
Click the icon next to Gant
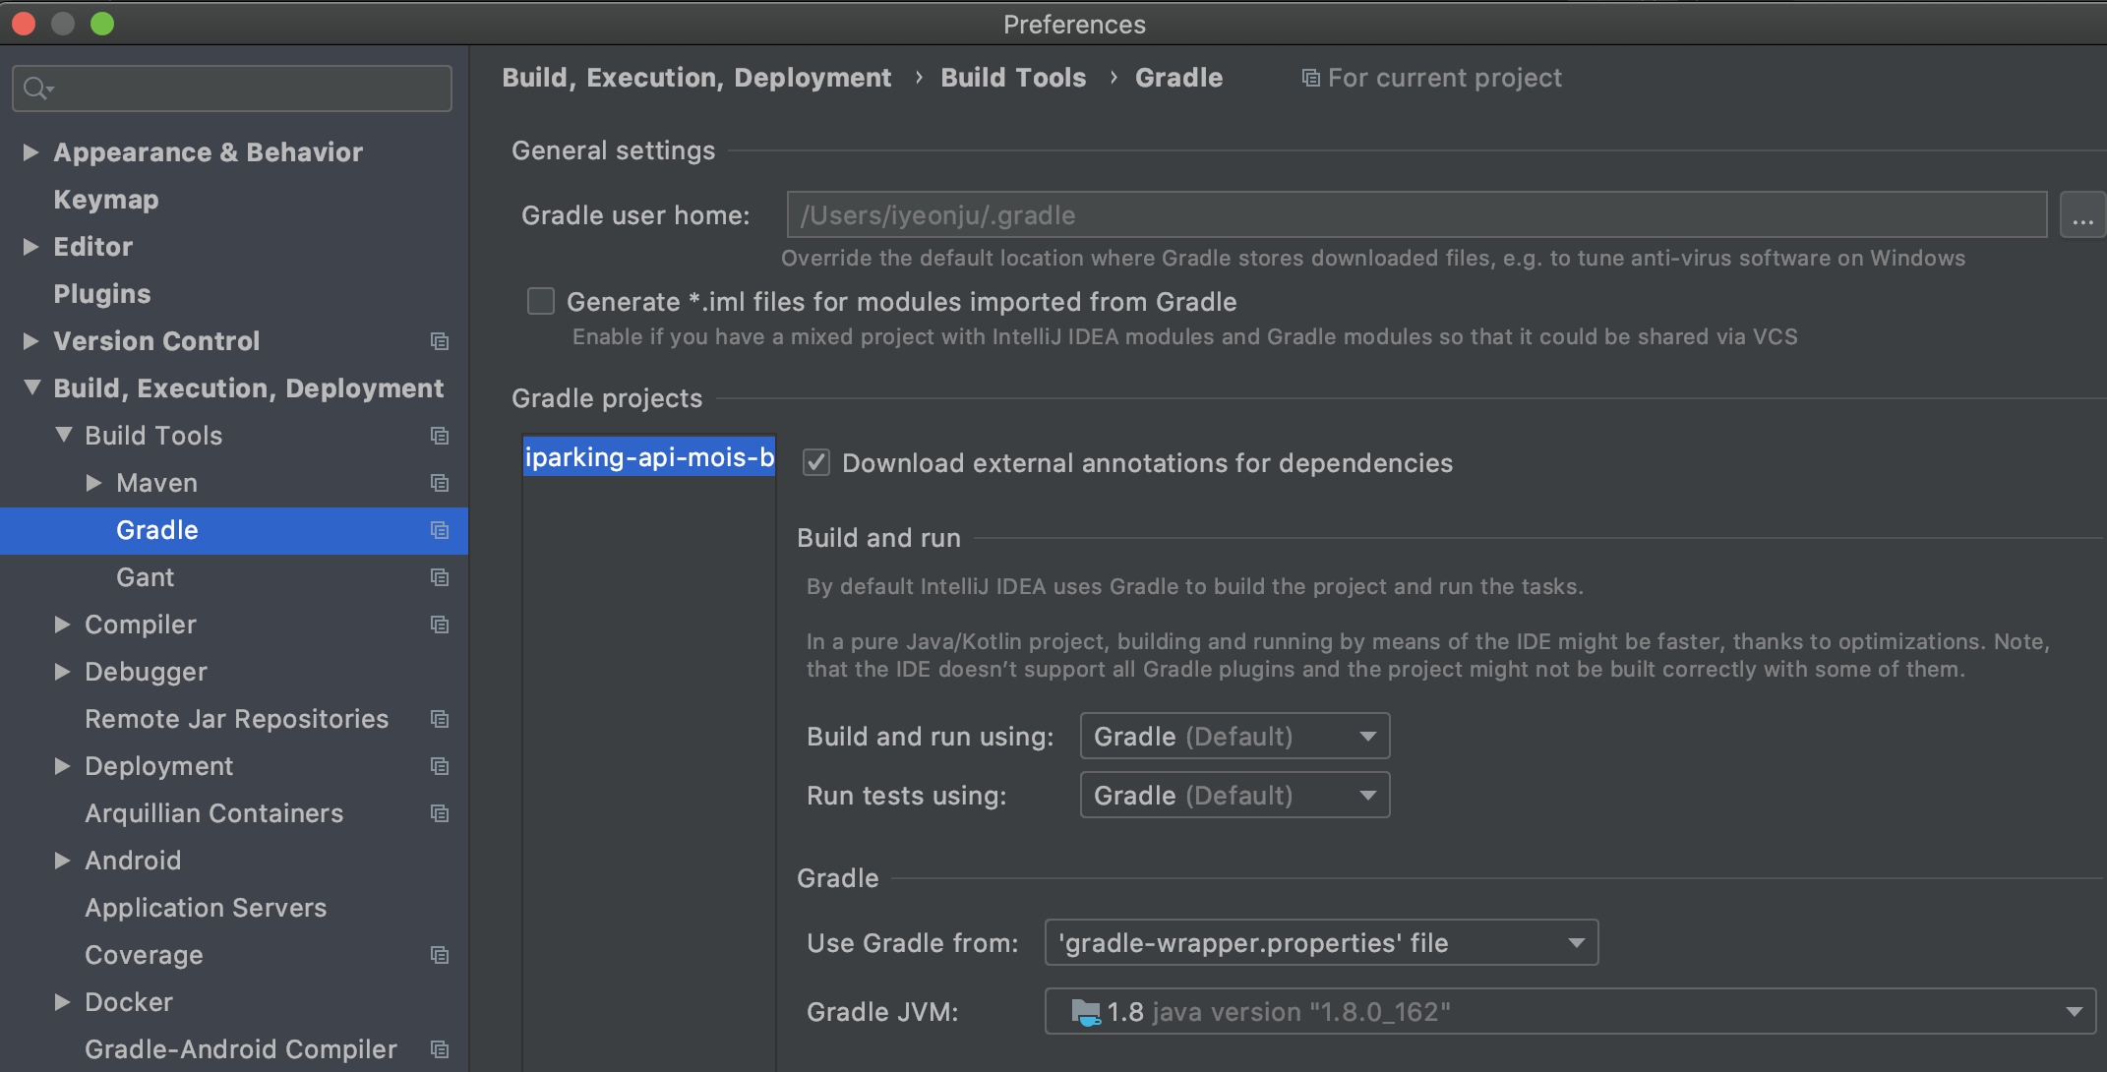pos(440,577)
